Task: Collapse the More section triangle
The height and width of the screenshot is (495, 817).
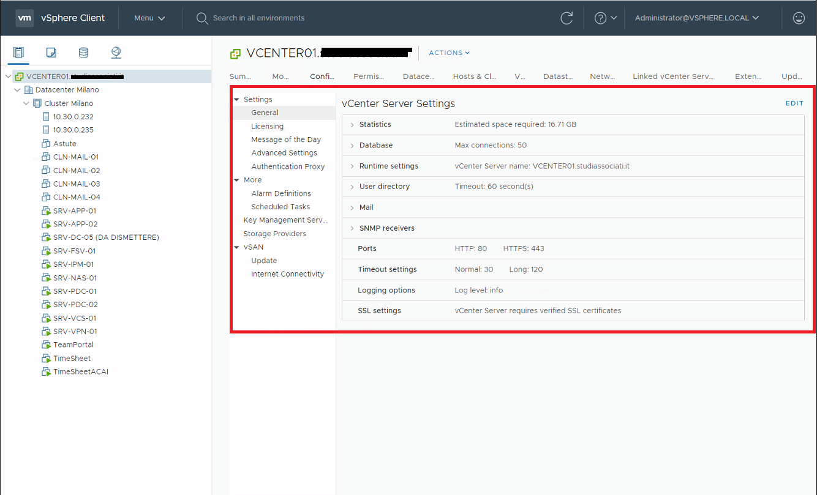Action: pos(237,180)
